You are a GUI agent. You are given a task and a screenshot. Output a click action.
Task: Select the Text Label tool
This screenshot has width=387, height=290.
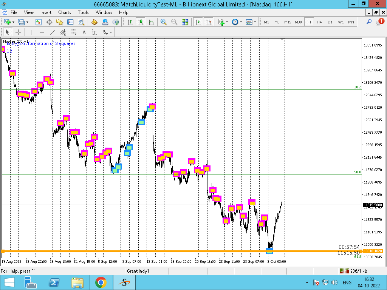pyautogui.click(x=95, y=32)
